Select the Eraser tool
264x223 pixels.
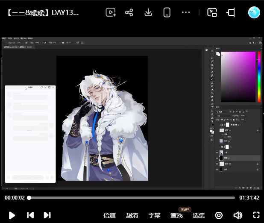[212, 90]
